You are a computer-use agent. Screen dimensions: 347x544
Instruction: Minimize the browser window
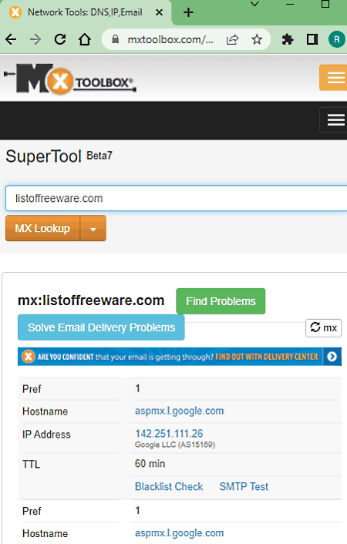(290, 4)
